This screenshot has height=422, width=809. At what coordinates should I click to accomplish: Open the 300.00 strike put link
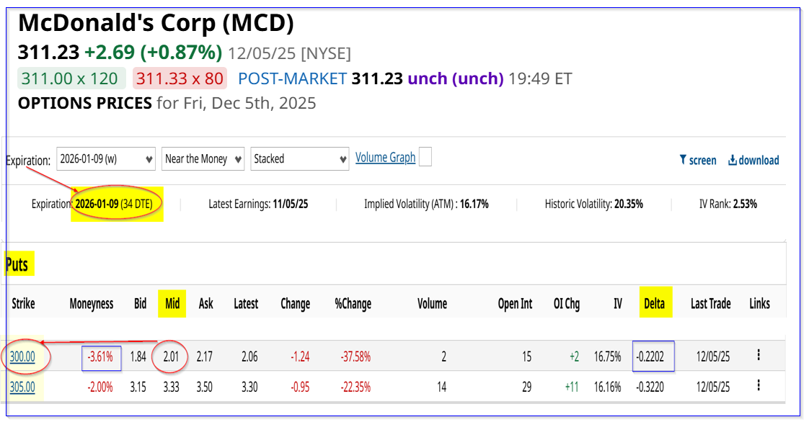tap(22, 355)
